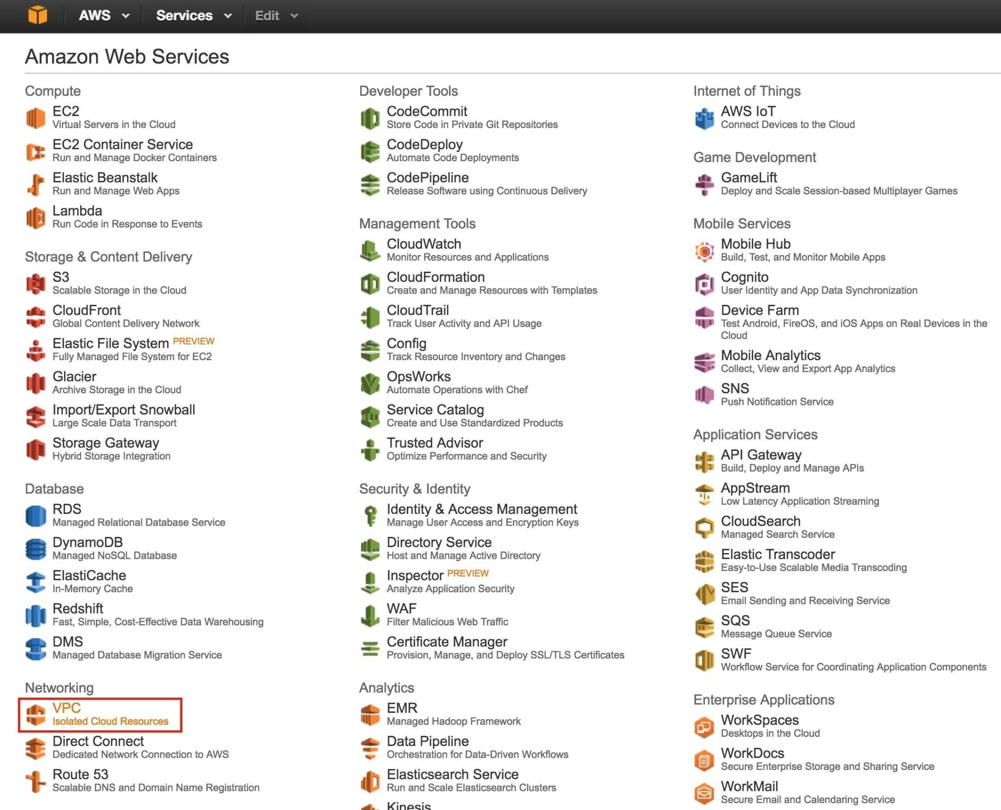
Task: Click the DynamoDB database icon
Action: tap(36, 548)
